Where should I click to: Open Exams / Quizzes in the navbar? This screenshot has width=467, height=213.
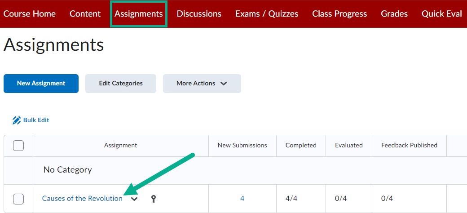[x=267, y=13]
